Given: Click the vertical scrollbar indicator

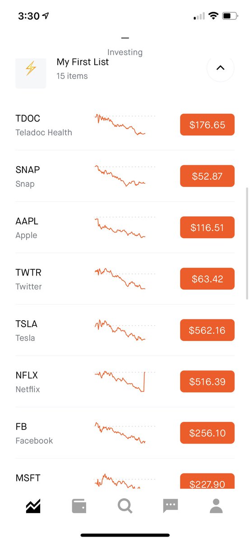Looking at the screenshot, I should [247, 244].
